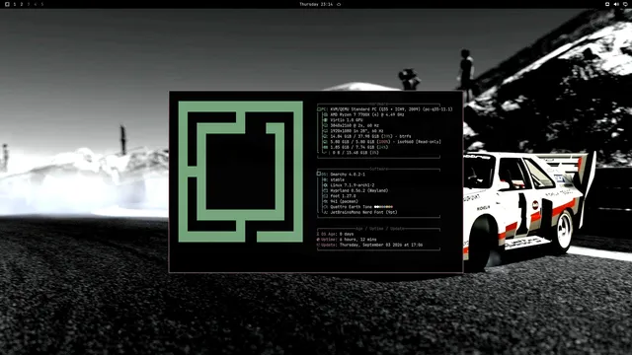The width and height of the screenshot is (632, 355).
Task: Click the 'stable' channel line
Action: [x=337, y=179]
